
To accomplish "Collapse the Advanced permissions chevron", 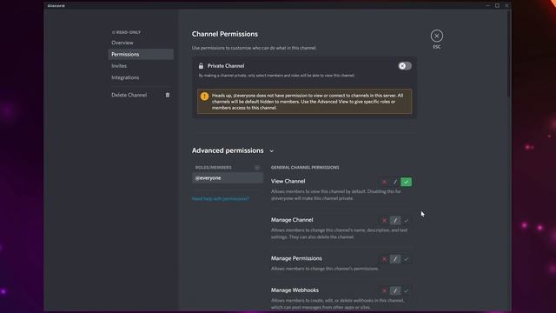I will click(272, 151).
